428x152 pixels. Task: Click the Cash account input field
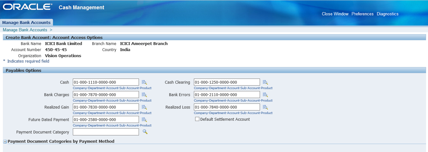[106, 82]
